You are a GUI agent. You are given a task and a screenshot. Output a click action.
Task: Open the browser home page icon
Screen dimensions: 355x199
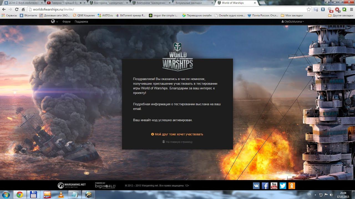pyautogui.click(x=23, y=9)
